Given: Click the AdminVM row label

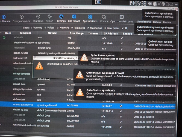Looking at the screenshot, I should [18, 38].
